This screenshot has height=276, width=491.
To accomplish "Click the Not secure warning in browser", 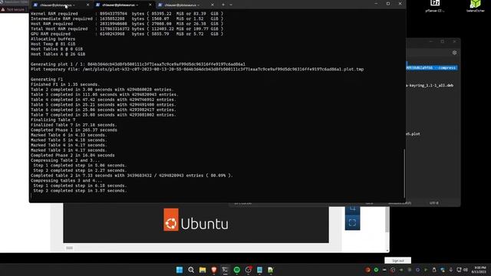I will coord(12,9).
